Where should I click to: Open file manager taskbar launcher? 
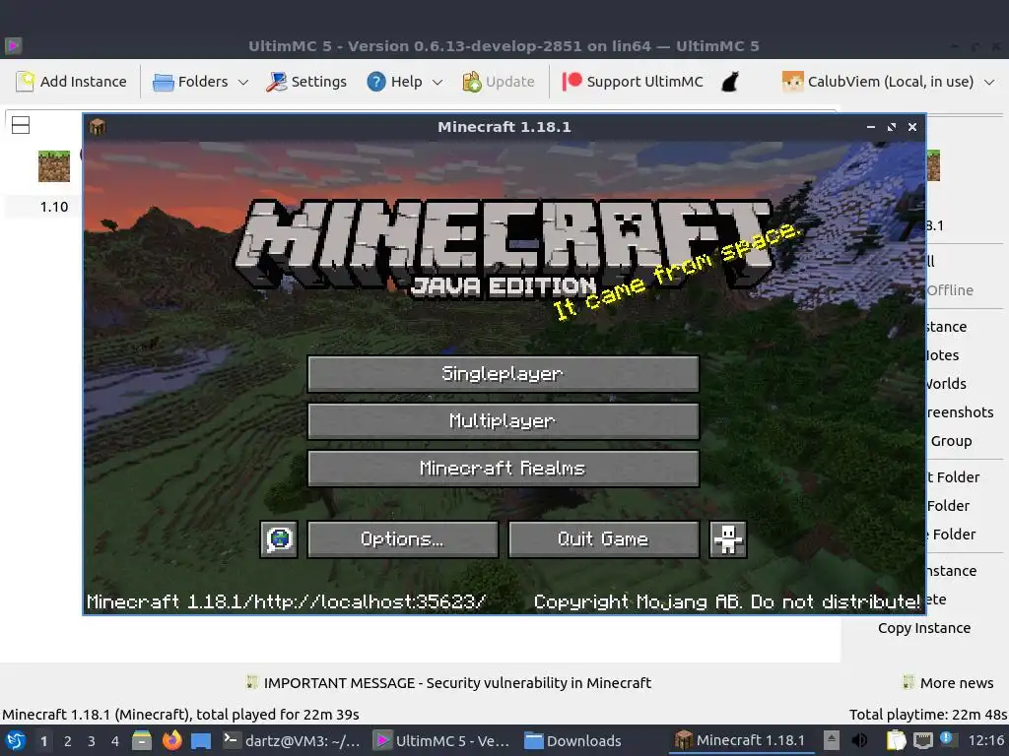point(142,740)
